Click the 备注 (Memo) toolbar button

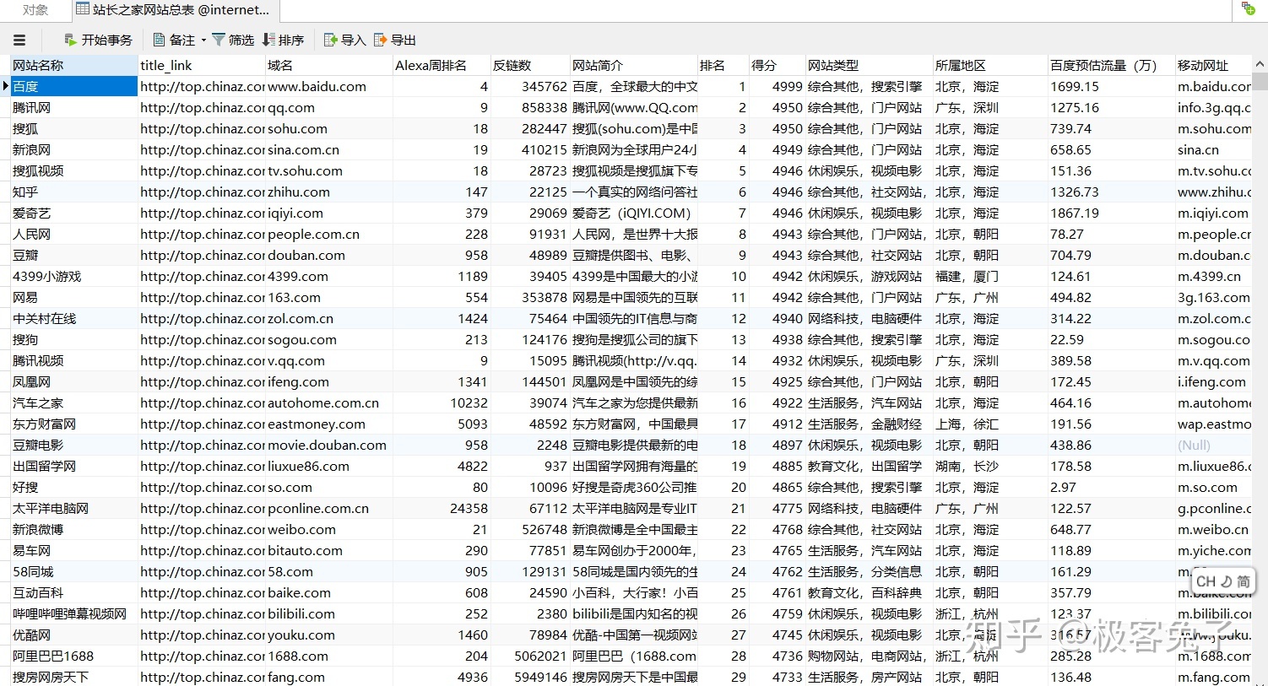click(175, 40)
